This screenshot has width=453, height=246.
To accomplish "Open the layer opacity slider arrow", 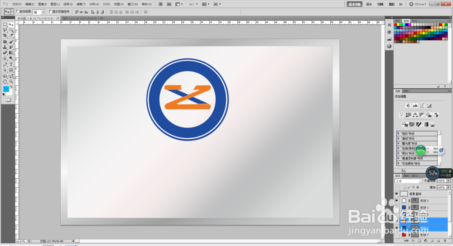I will click(448, 181).
